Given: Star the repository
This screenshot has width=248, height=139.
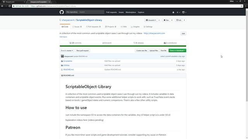Looking at the screenshot, I should pos(166,20).
